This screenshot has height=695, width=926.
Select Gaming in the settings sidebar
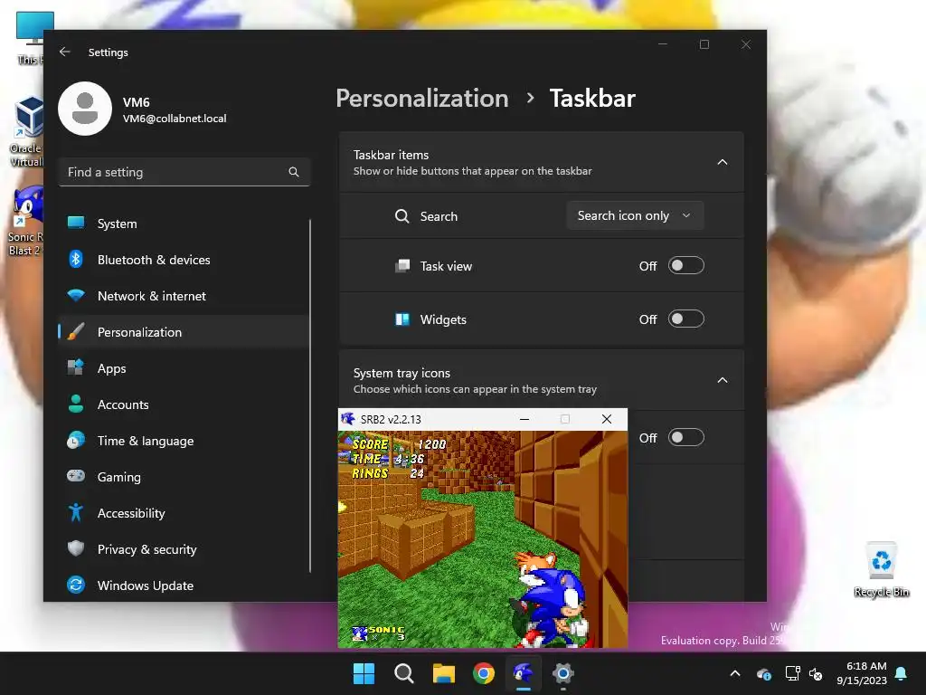[x=183, y=477]
